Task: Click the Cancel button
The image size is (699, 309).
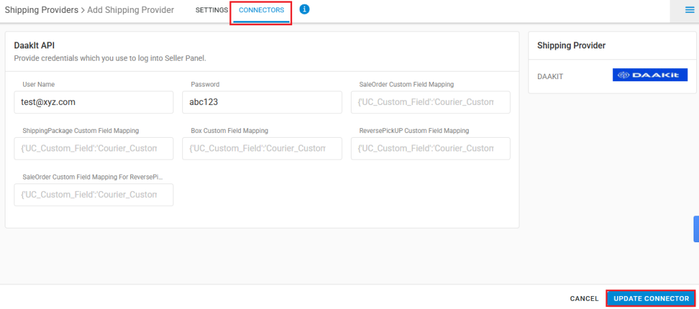Action: tap(584, 299)
